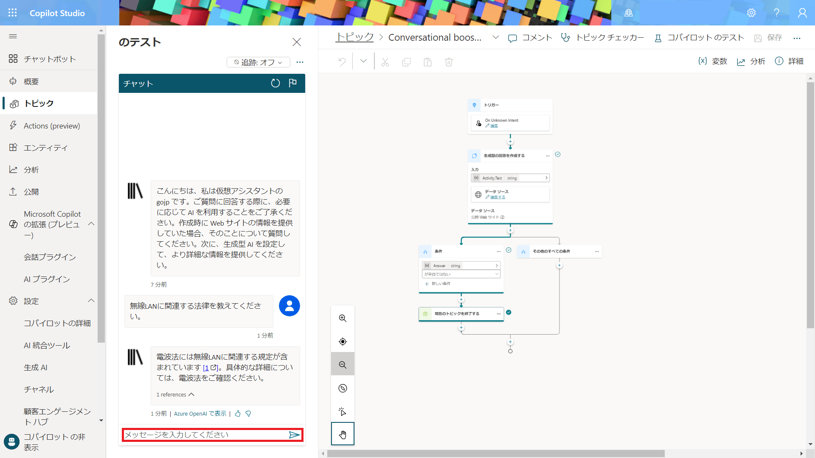Zoom out on the topic canvas
815x458 pixels.
click(x=343, y=365)
